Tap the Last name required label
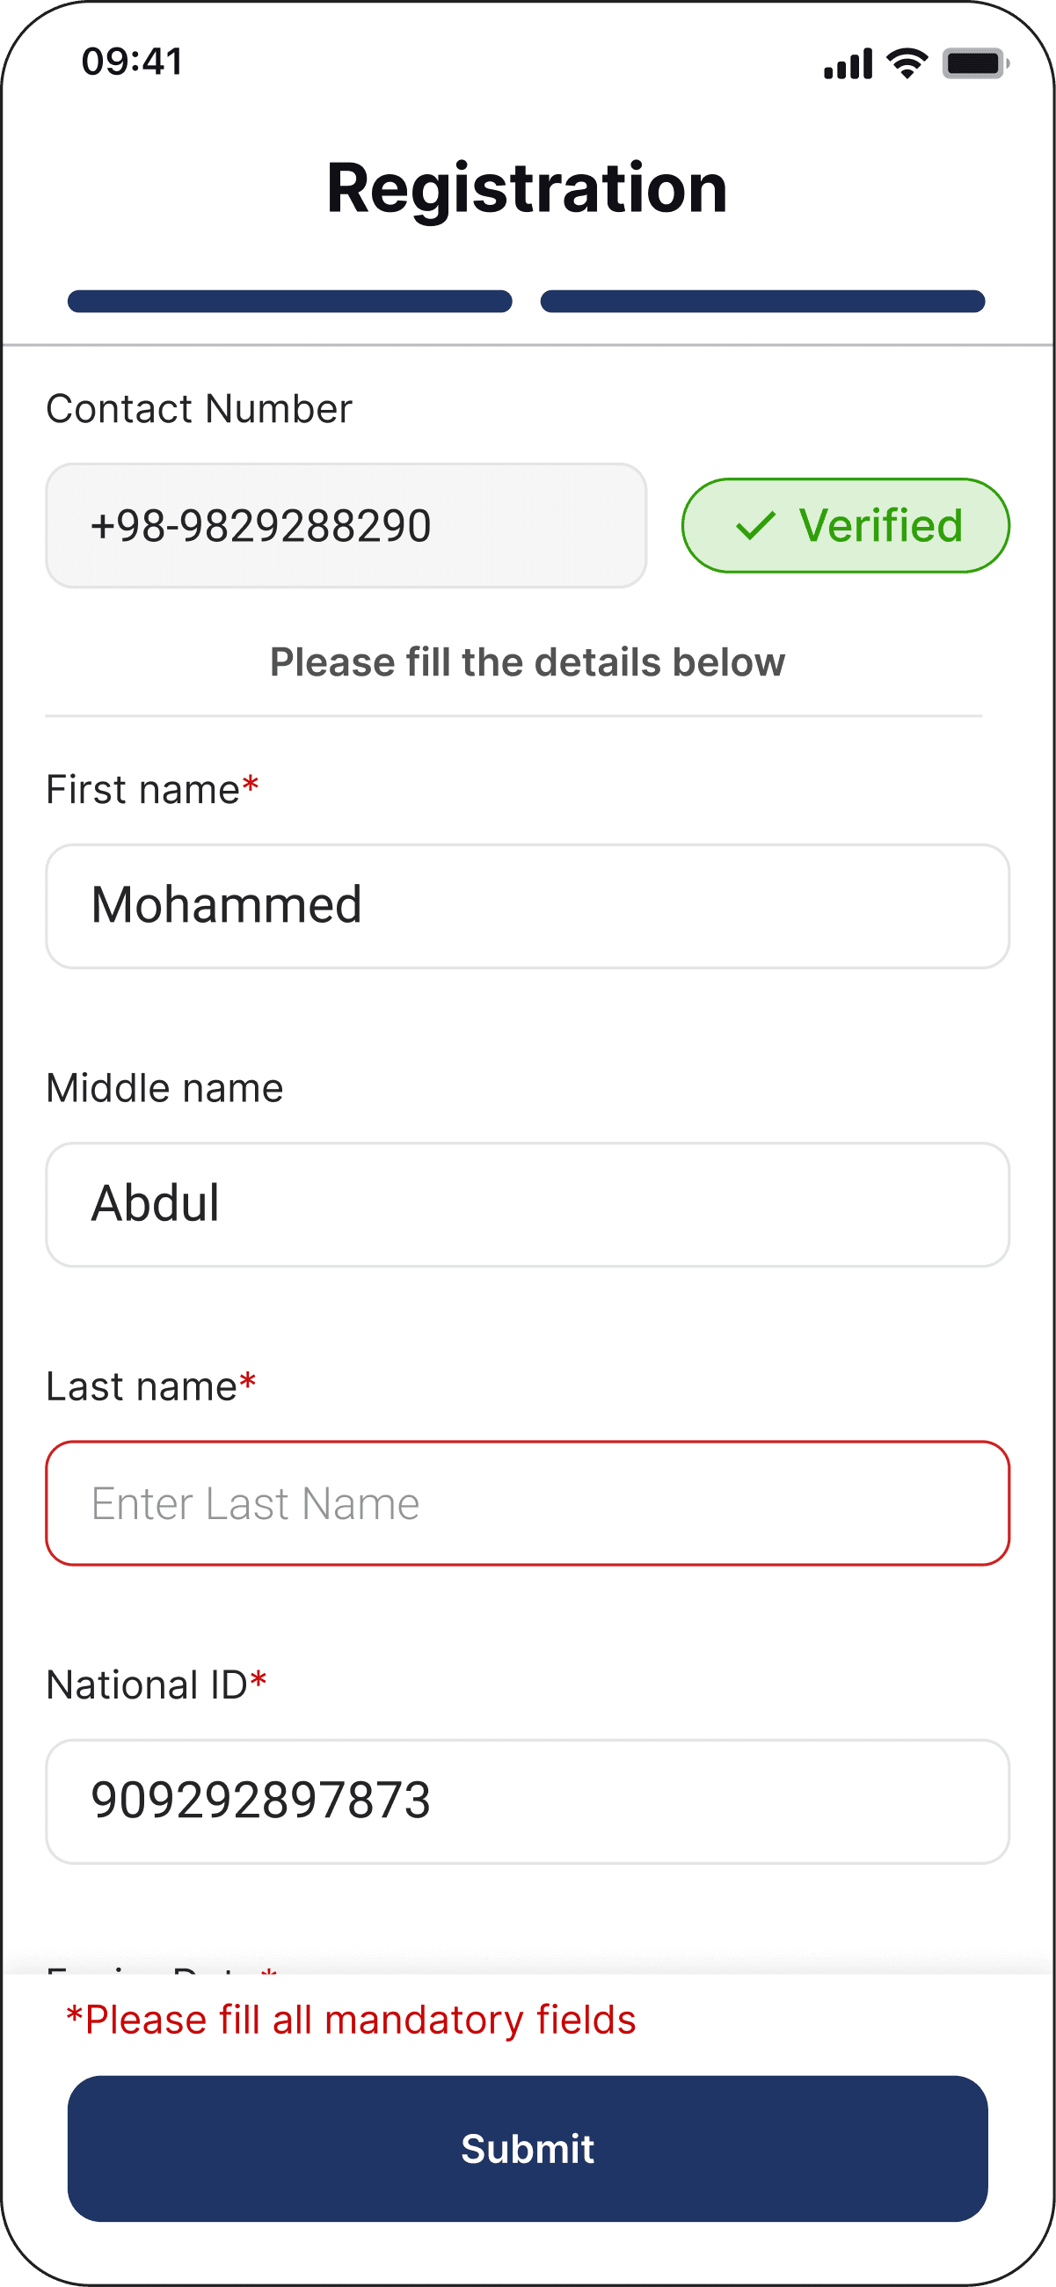Screen dimensions: 1056x2287 (x=151, y=1386)
